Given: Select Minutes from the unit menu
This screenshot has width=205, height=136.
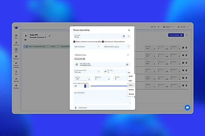Looking at the screenshot, I should [x=131, y=89].
